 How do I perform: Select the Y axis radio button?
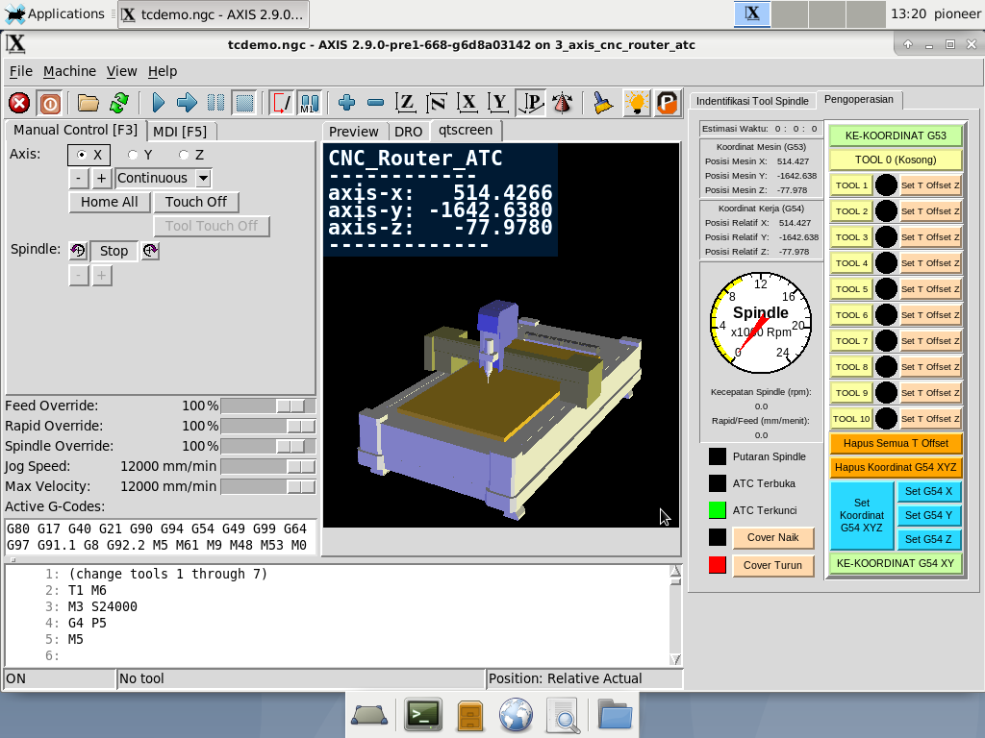point(134,155)
